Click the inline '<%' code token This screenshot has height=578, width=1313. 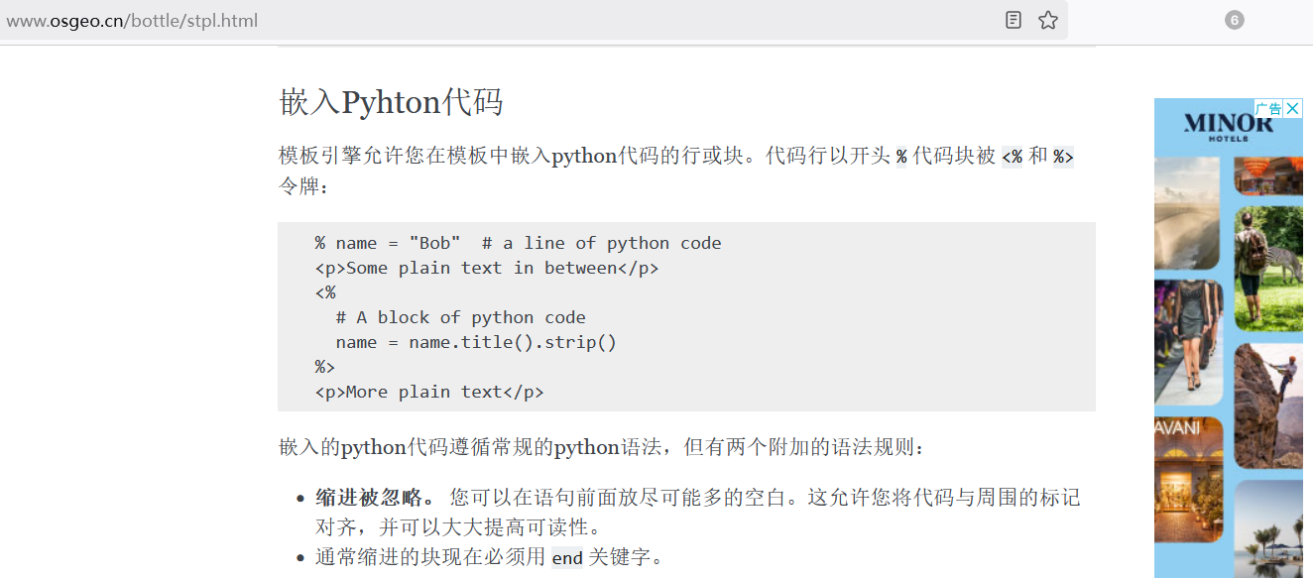[x=1012, y=157]
